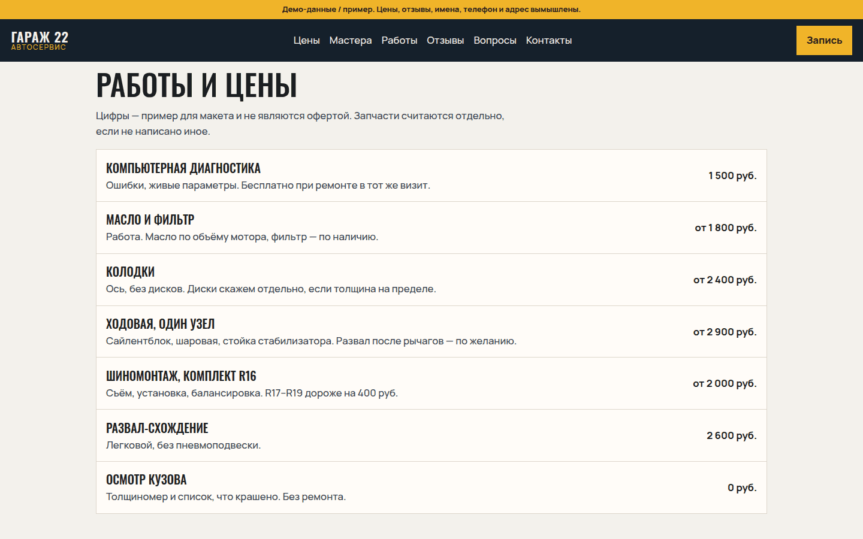Click the description 'Съём, установка, балансировка…'
863x539 pixels.
(x=252, y=393)
